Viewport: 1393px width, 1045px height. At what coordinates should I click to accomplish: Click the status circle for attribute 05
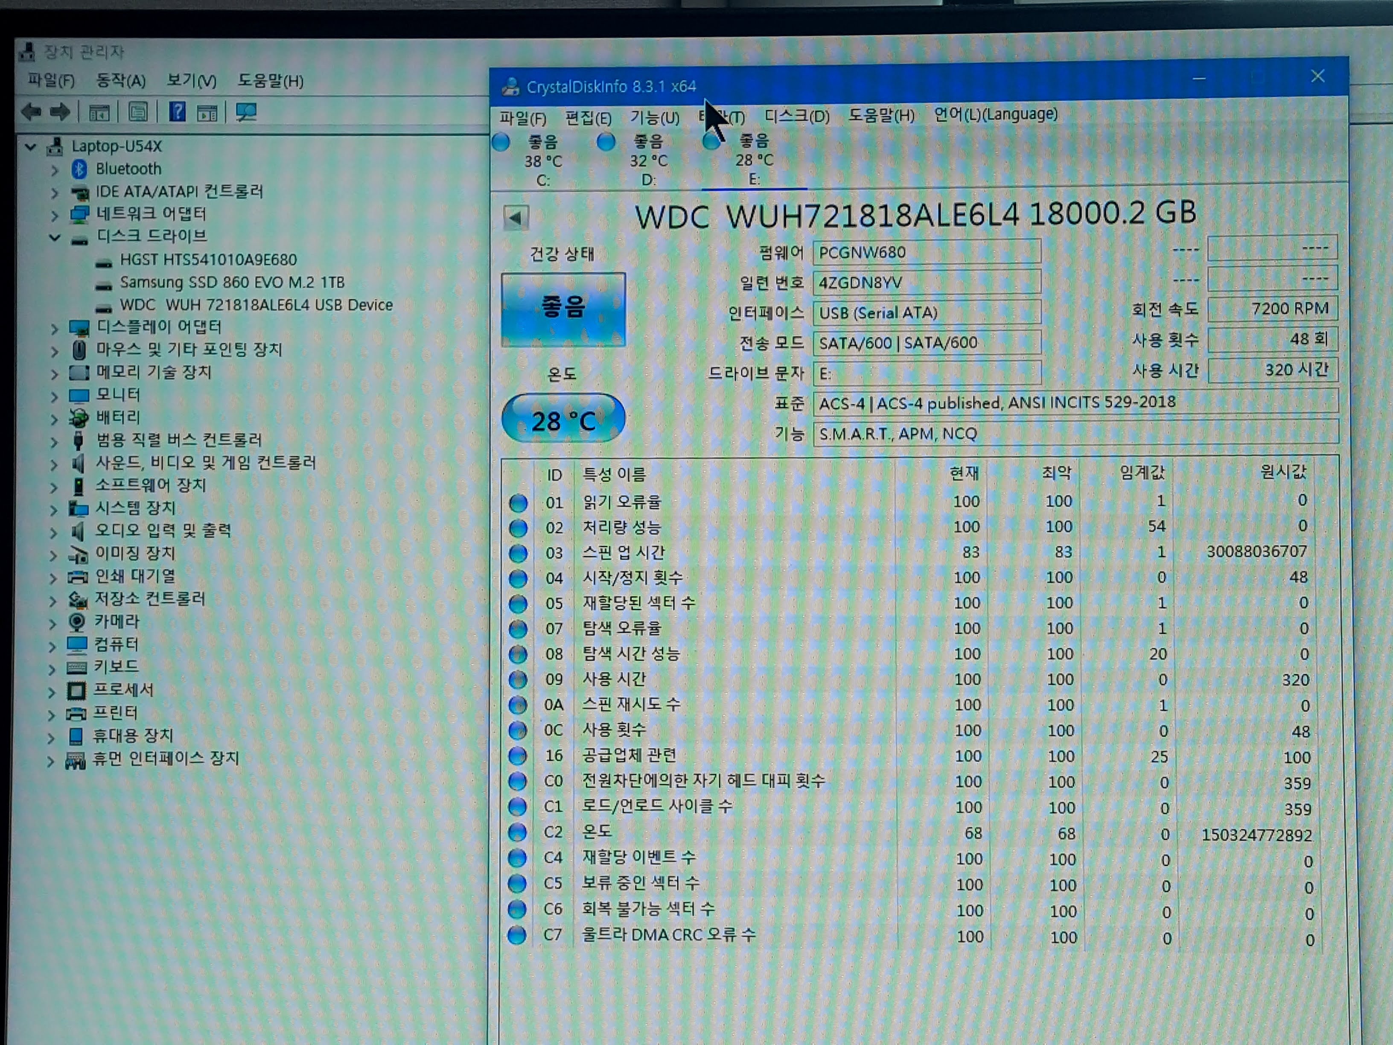(x=518, y=604)
